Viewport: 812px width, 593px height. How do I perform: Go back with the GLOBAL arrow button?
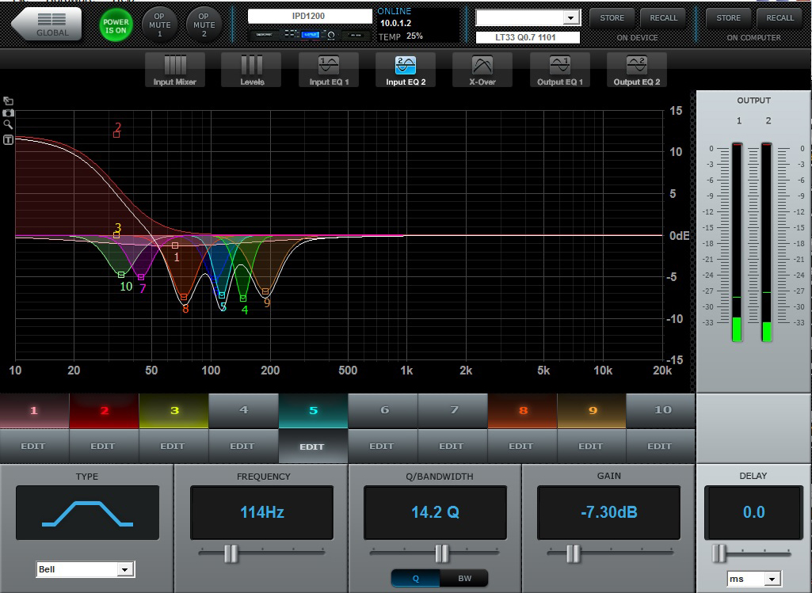coord(47,24)
